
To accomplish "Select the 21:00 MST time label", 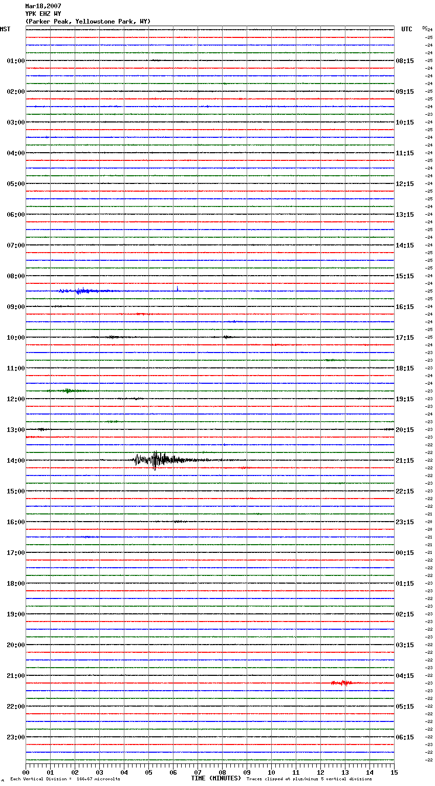I will 16,676.
